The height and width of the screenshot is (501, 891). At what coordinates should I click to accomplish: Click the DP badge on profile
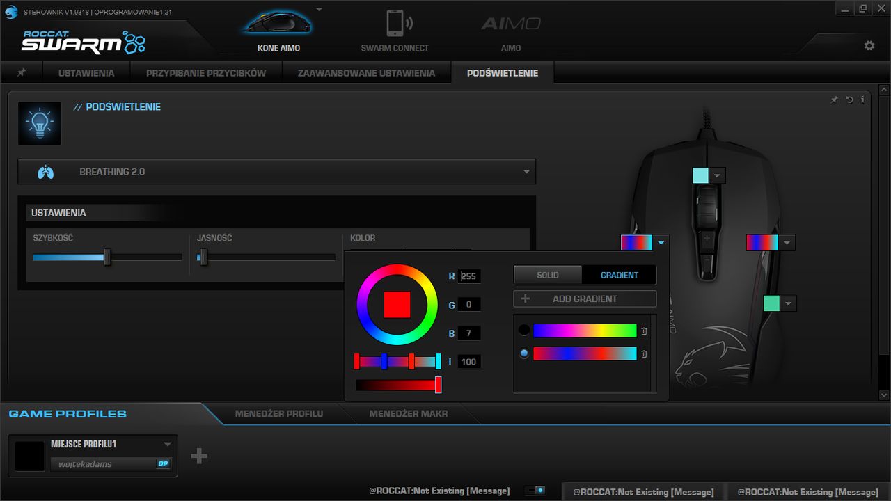(x=163, y=463)
